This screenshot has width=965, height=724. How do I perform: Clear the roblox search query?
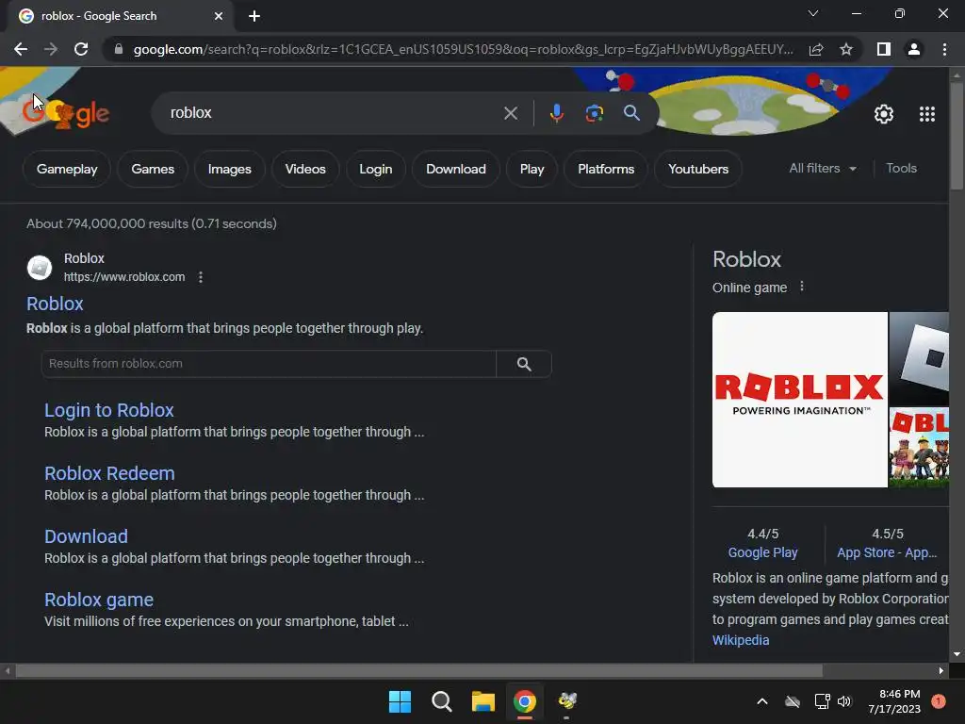tap(510, 113)
